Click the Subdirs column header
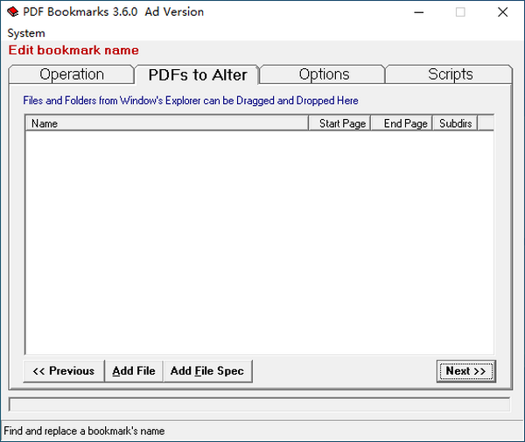Image resolution: width=525 pixels, height=442 pixels. point(455,123)
